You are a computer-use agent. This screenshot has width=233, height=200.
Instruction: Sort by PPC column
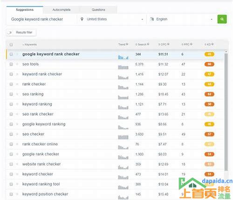[x=185, y=44]
